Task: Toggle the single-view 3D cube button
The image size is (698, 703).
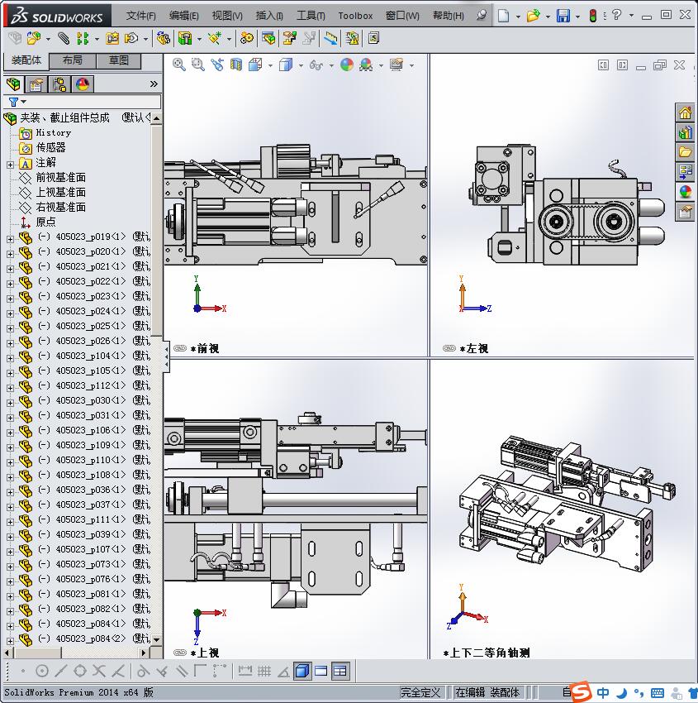Action: tap(302, 671)
